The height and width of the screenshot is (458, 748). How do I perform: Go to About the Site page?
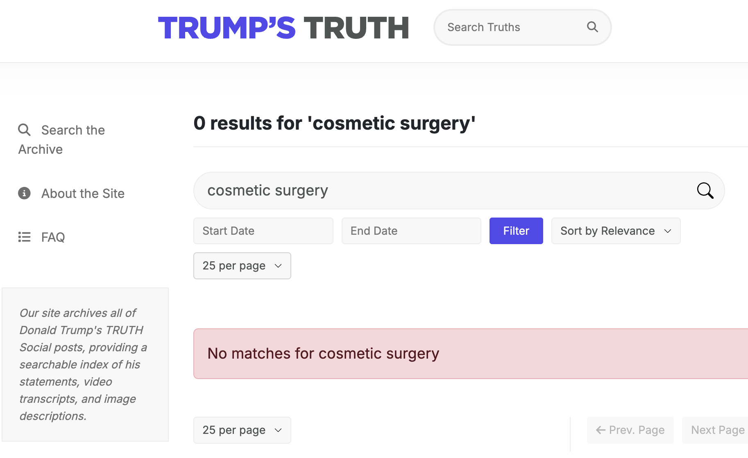[x=83, y=193]
